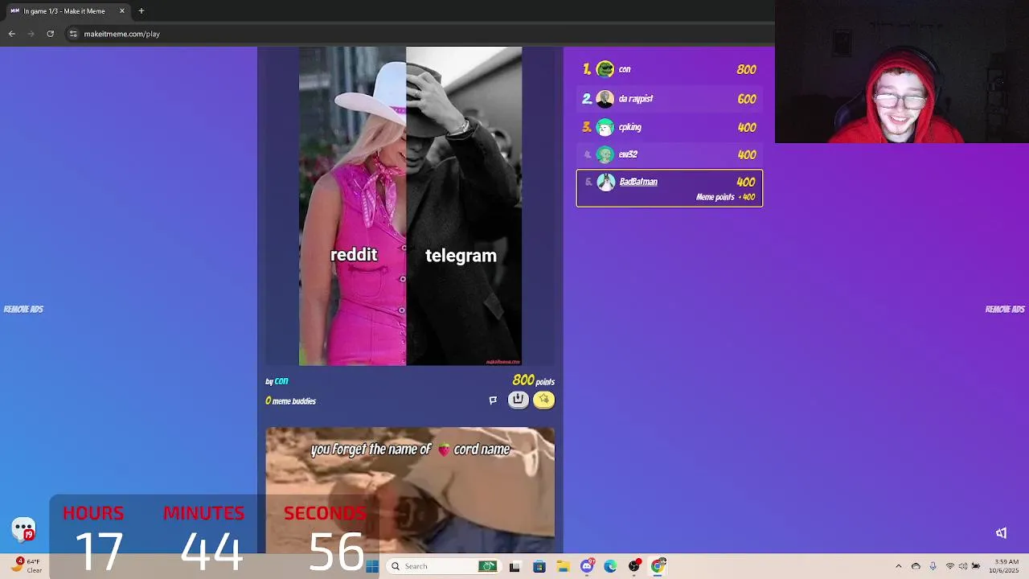Reload the makeitmeme page
The height and width of the screenshot is (579, 1029).
point(50,34)
